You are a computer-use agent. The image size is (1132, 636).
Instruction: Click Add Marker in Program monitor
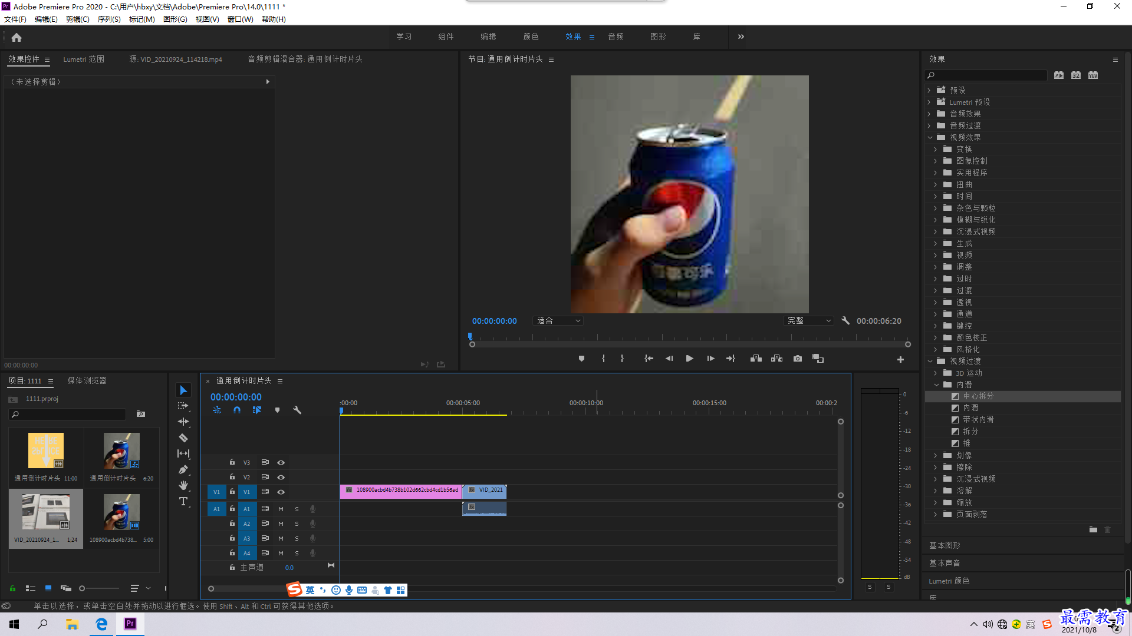click(581, 359)
